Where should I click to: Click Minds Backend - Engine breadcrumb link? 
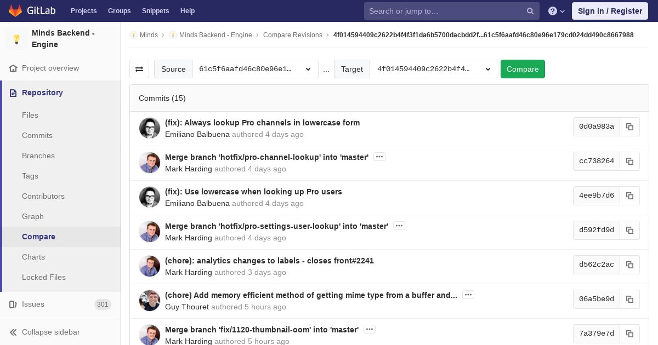pyautogui.click(x=215, y=35)
